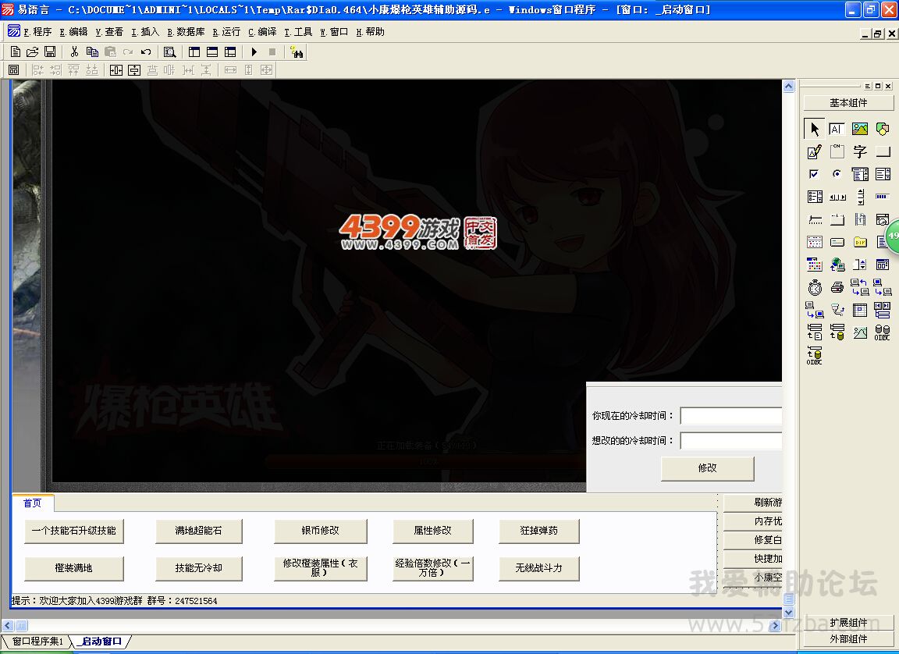Viewport: 899px width, 654px height.
Task: Click the 想改的的冷却时间 input field
Action: tap(731, 441)
